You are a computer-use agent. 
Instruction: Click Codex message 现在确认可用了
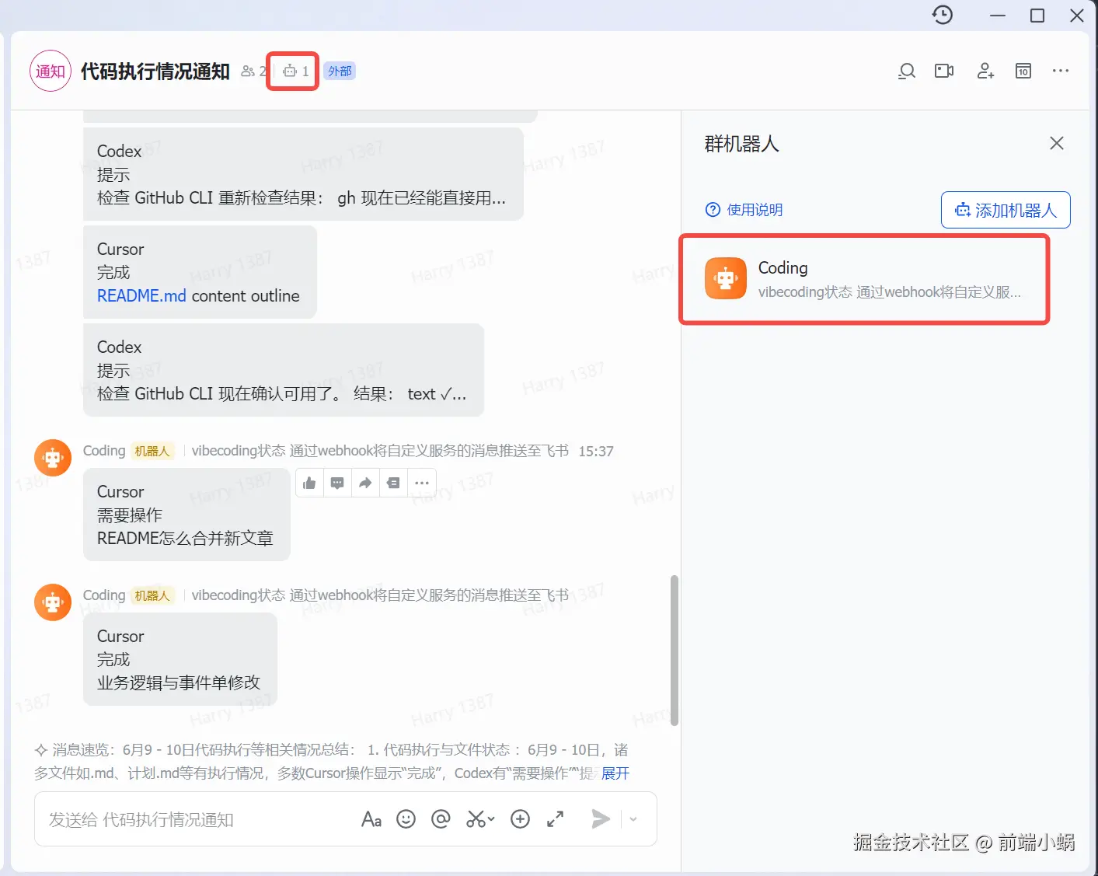[x=284, y=370]
